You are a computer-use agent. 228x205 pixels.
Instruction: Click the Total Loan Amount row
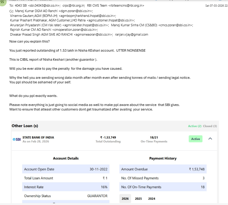pos(66,178)
